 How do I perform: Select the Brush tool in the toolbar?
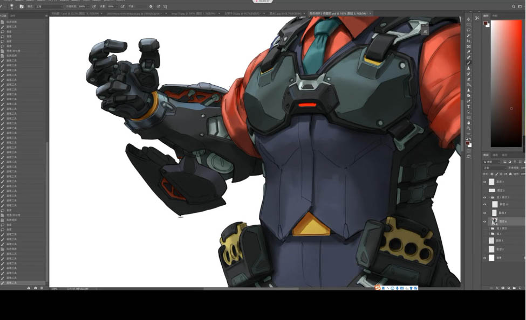click(469, 62)
